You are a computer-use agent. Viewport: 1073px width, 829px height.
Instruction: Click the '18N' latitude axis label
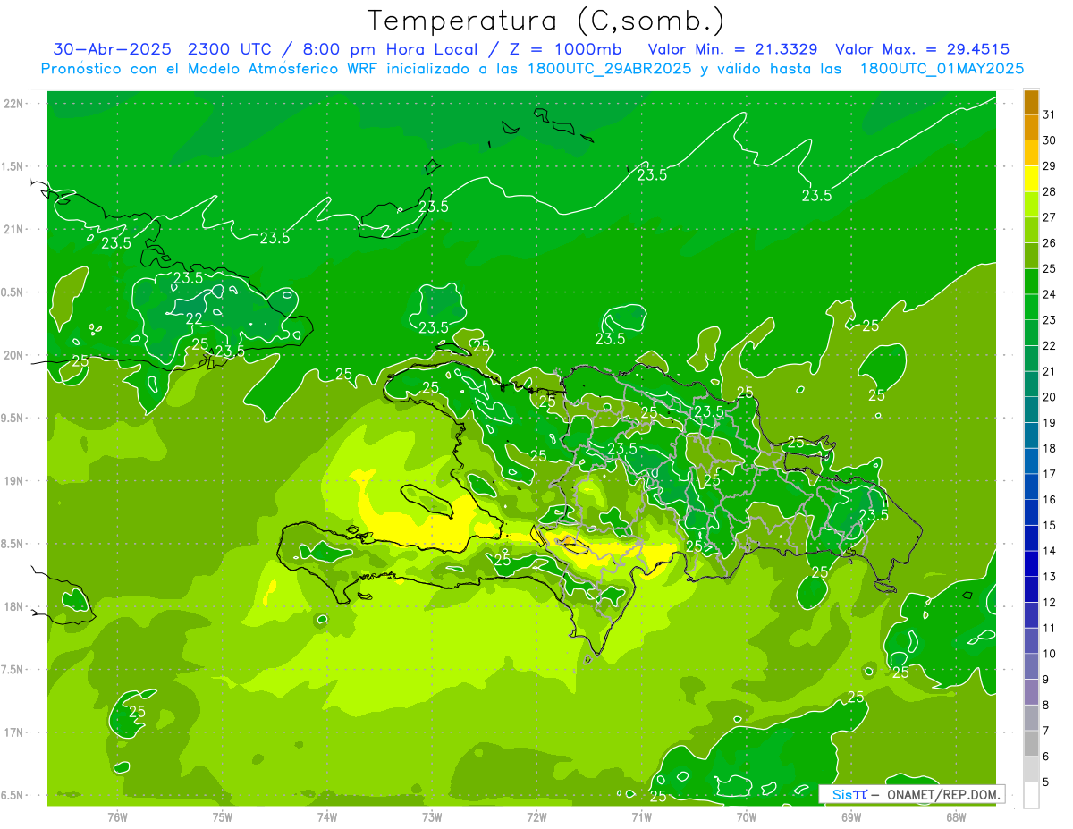[x=14, y=607]
